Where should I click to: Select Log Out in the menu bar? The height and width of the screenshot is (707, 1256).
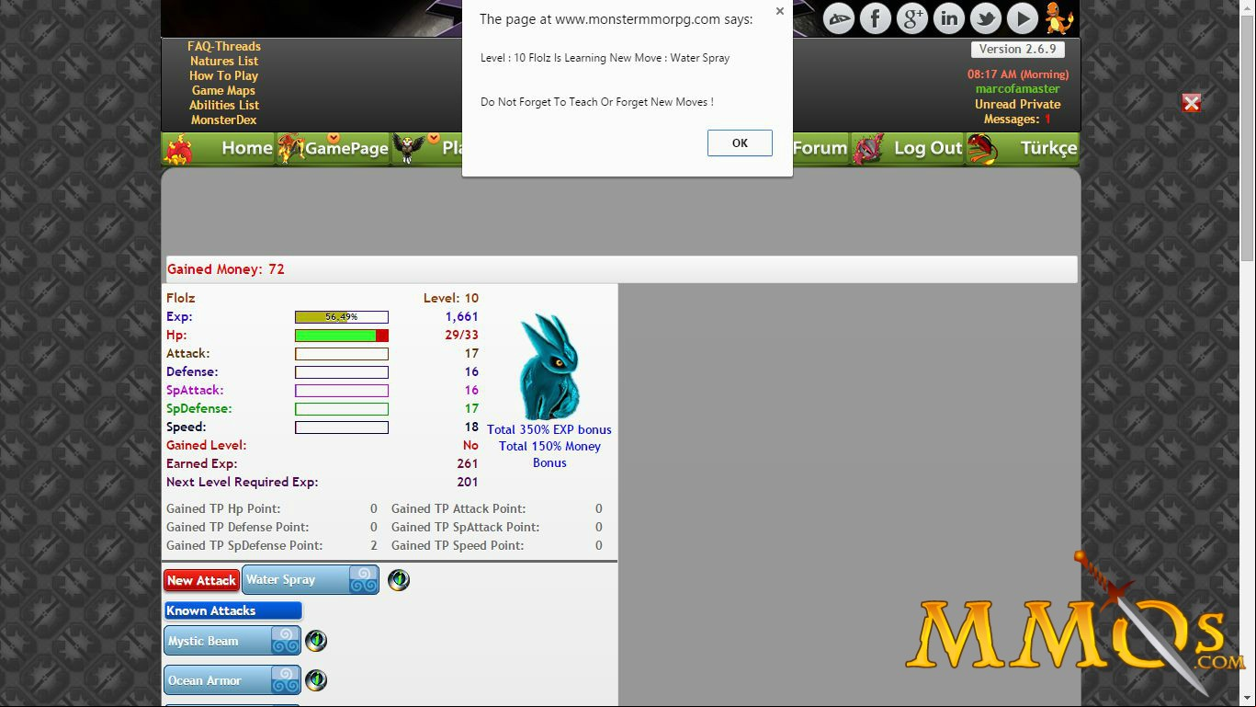pyautogui.click(x=928, y=148)
